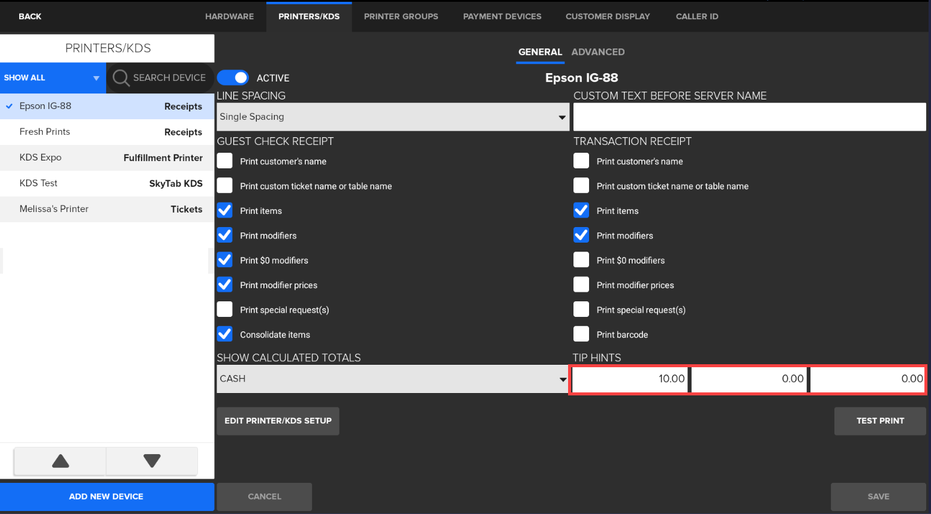Click the search device magnifier icon
931x514 pixels.
pos(121,78)
